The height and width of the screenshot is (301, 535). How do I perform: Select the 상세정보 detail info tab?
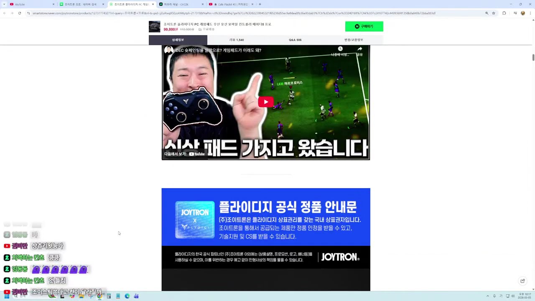[178, 40]
